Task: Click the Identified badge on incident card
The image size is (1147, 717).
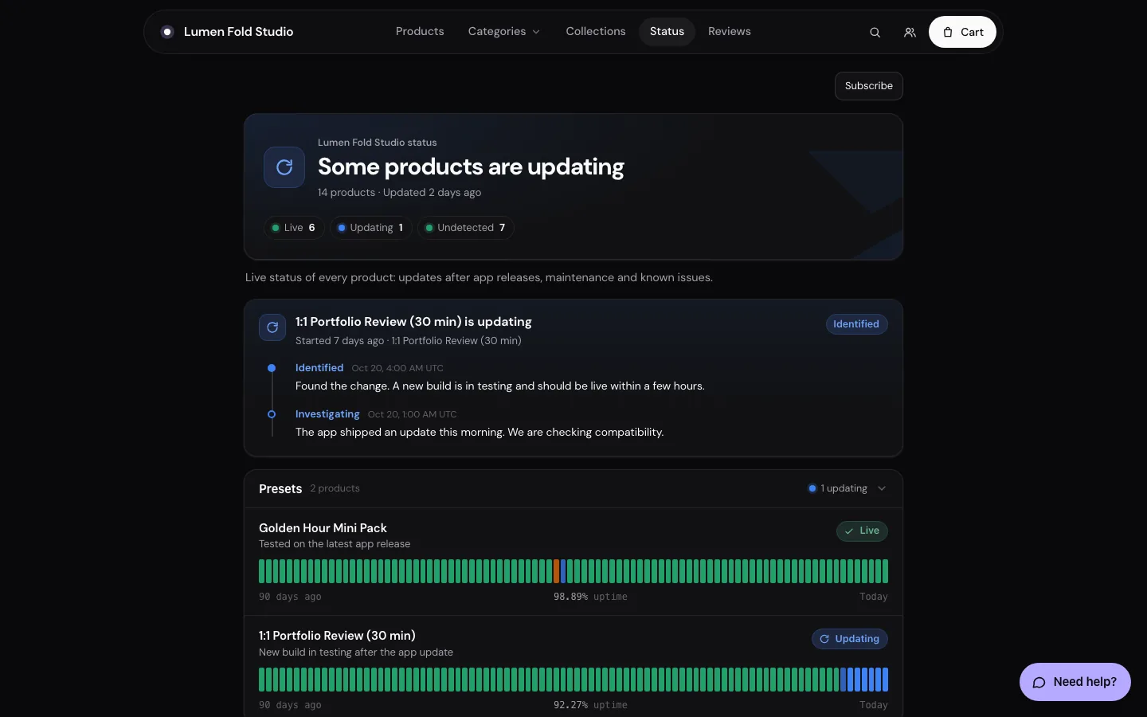Action: pyautogui.click(x=856, y=324)
